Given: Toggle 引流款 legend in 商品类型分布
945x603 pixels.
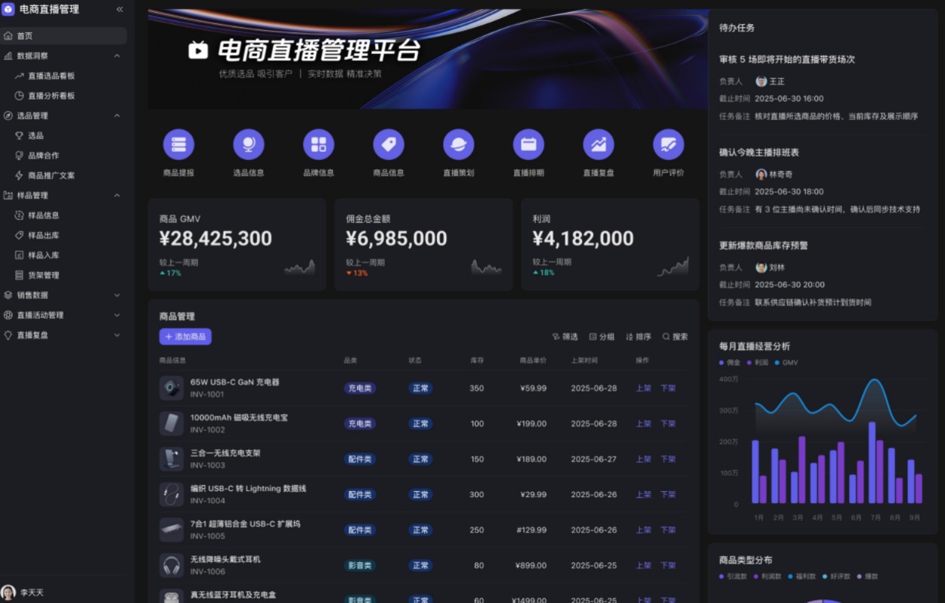Looking at the screenshot, I should click(x=733, y=577).
